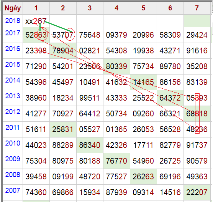Select cell 05393 in column 7
Viewport: 213px width, 202px height.
[197, 98]
